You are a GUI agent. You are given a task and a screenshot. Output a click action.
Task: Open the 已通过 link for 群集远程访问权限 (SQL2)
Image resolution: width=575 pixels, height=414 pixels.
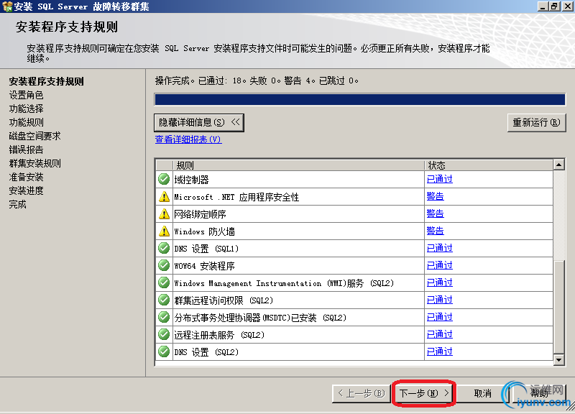(440, 300)
